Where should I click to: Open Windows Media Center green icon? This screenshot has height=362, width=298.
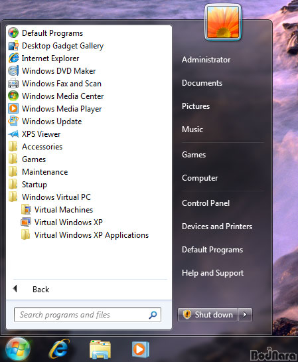(x=13, y=96)
